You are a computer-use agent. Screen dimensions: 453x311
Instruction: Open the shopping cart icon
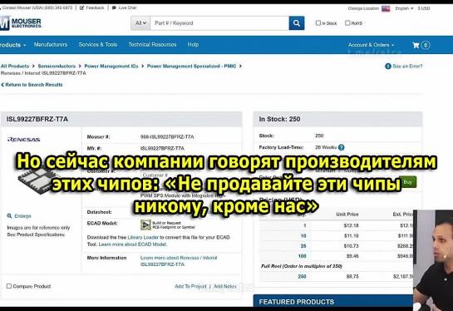[416, 45]
